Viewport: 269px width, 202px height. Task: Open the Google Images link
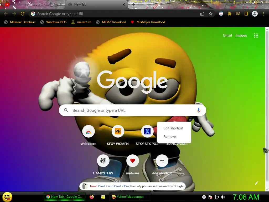(x=241, y=36)
